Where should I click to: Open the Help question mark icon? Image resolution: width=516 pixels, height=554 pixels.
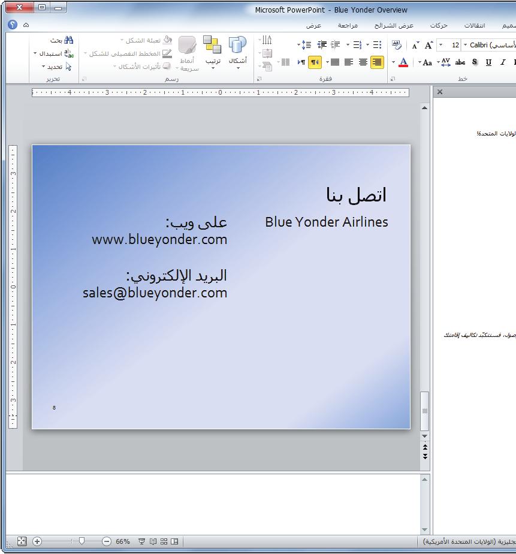pos(13,25)
